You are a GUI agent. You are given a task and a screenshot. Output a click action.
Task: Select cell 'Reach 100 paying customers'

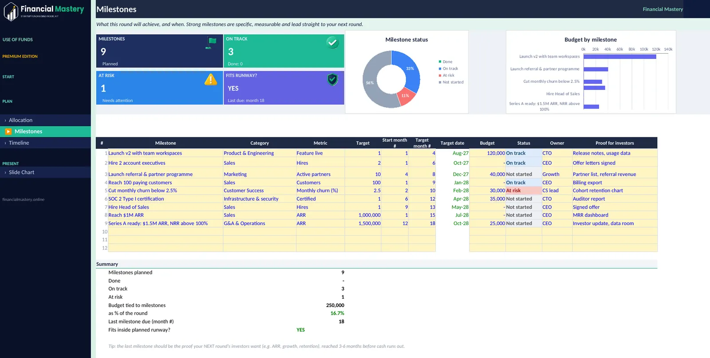pyautogui.click(x=166, y=183)
